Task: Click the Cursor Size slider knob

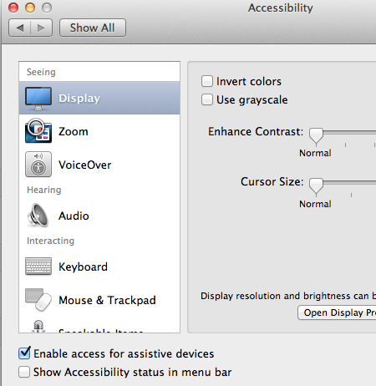Action: tap(316, 185)
